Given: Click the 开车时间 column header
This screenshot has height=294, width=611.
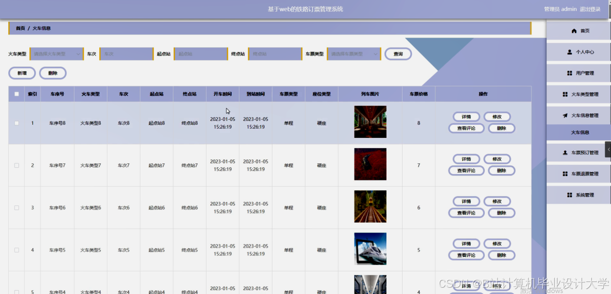Looking at the screenshot, I should coord(222,94).
